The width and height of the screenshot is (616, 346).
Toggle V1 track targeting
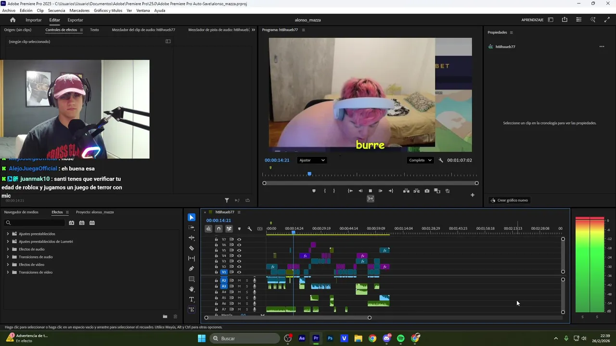coord(224,272)
